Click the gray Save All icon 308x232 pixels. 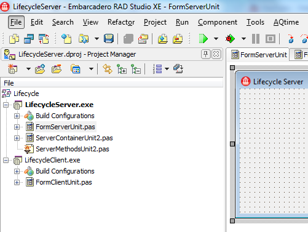pyautogui.click(x=128, y=39)
